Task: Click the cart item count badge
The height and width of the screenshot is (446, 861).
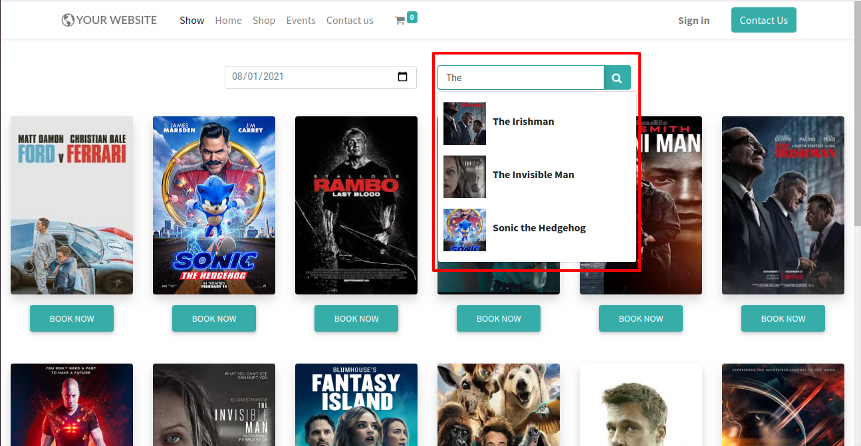Action: [x=412, y=17]
